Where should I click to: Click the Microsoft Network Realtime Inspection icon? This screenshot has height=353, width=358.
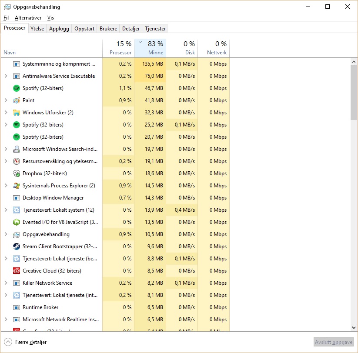click(x=17, y=320)
